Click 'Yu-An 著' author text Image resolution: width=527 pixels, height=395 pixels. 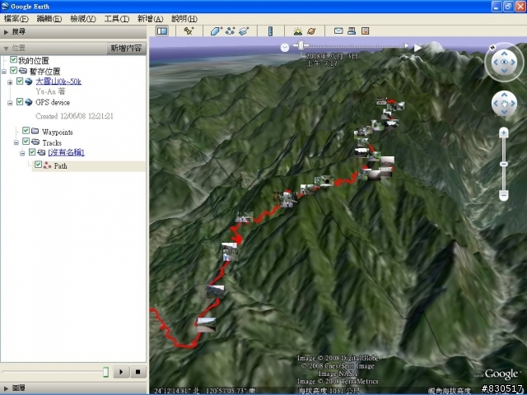pos(51,91)
